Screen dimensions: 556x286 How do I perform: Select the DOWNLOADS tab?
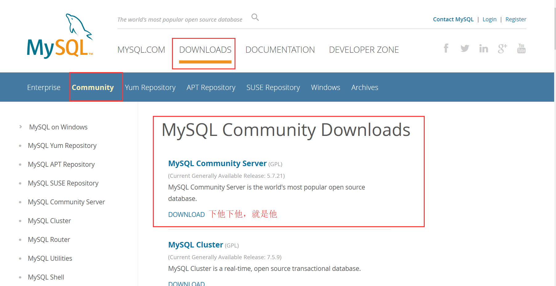pyautogui.click(x=205, y=50)
